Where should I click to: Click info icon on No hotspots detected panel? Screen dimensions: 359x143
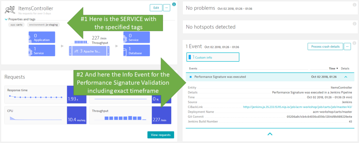tap(354, 23)
